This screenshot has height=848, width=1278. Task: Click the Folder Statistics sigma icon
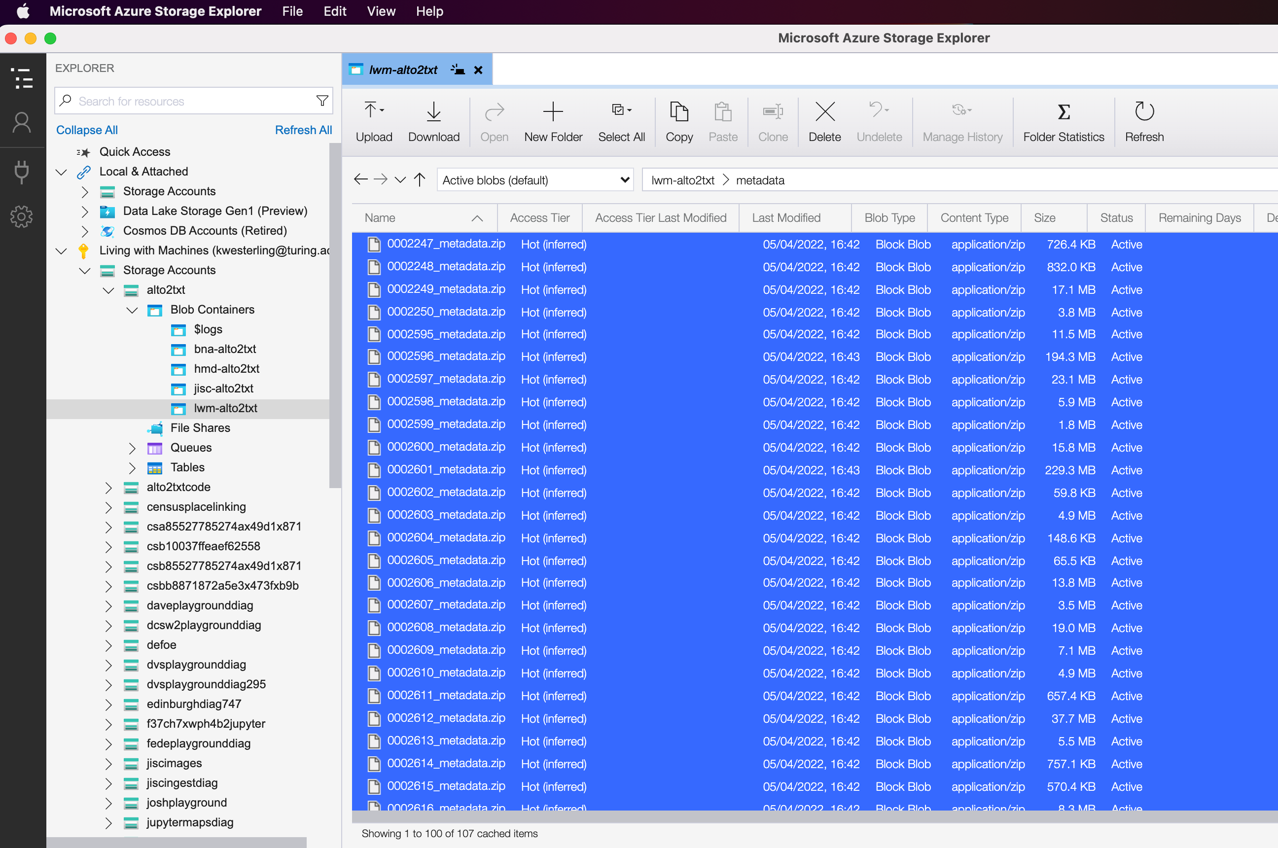tap(1064, 111)
